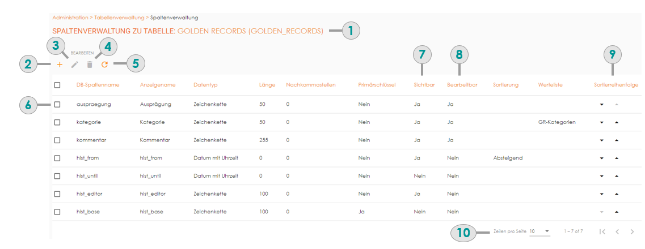Screen dimensions: 645x249
Task: Click the pencil edit icon
Action: pos(74,65)
